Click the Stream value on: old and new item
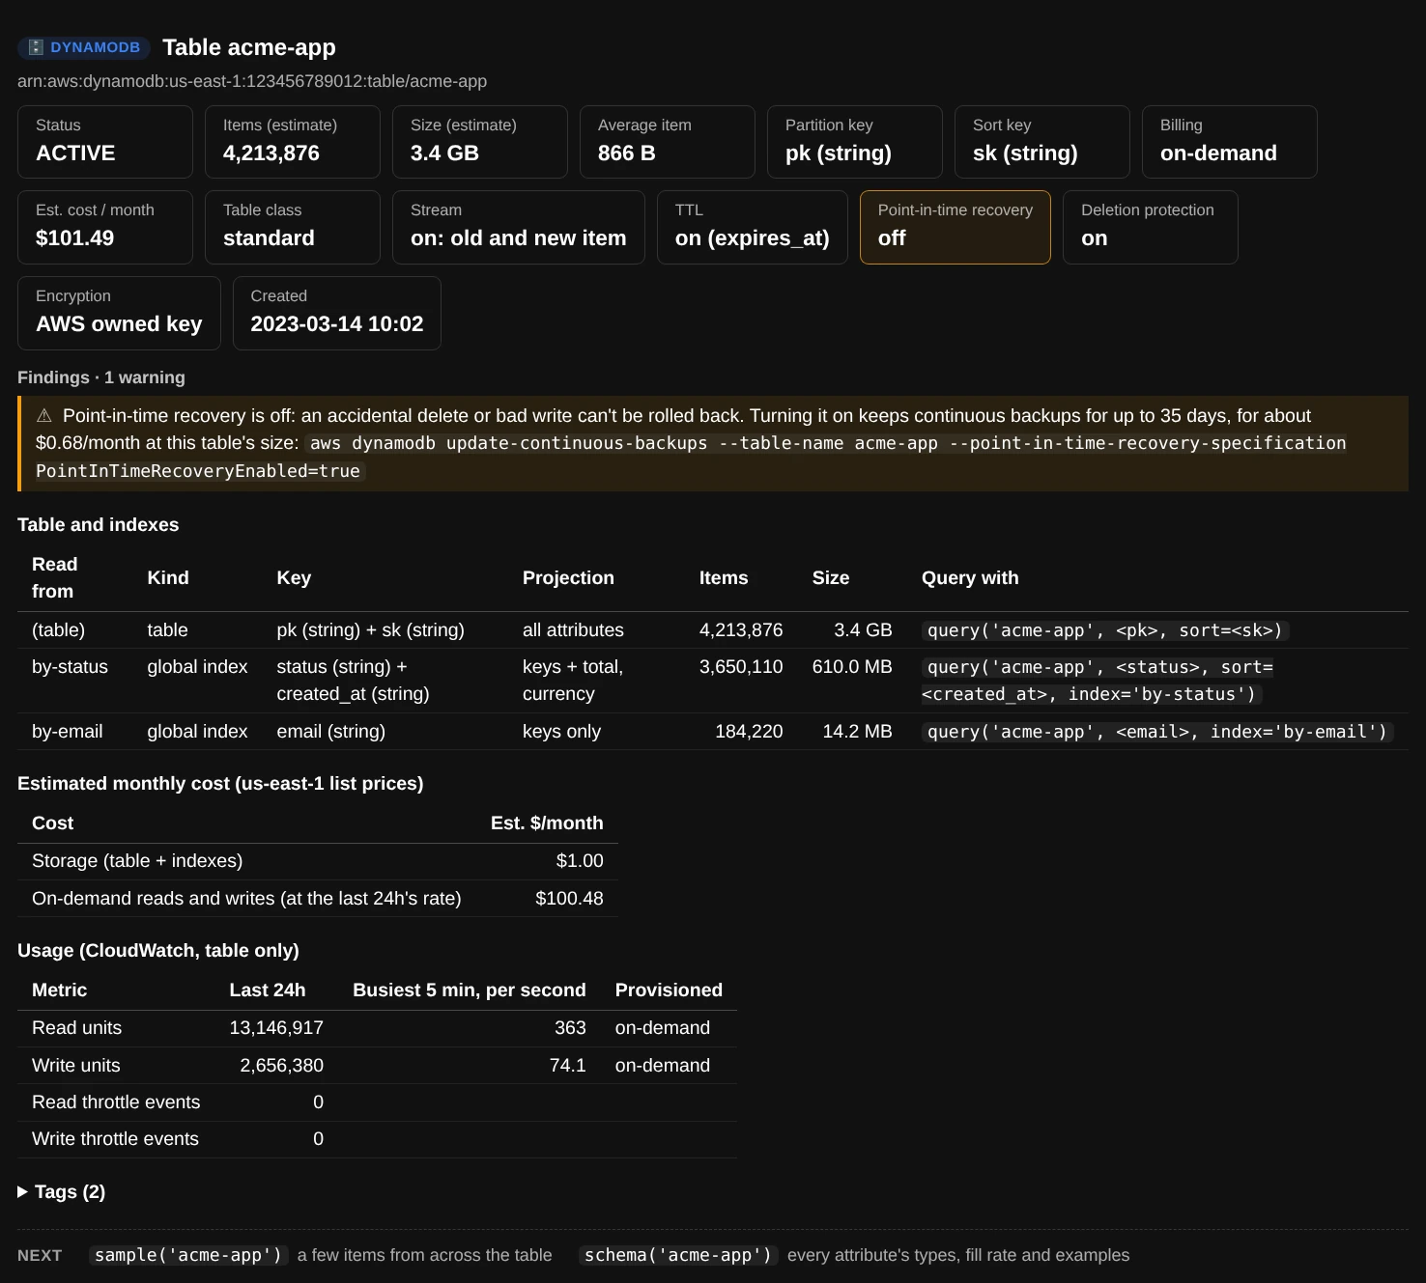Screen dimensions: 1426x1283 tap(519, 238)
